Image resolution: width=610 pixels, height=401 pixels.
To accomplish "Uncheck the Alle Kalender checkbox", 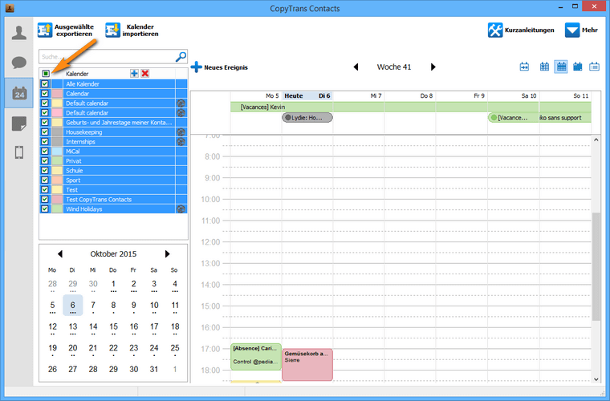I will (45, 84).
